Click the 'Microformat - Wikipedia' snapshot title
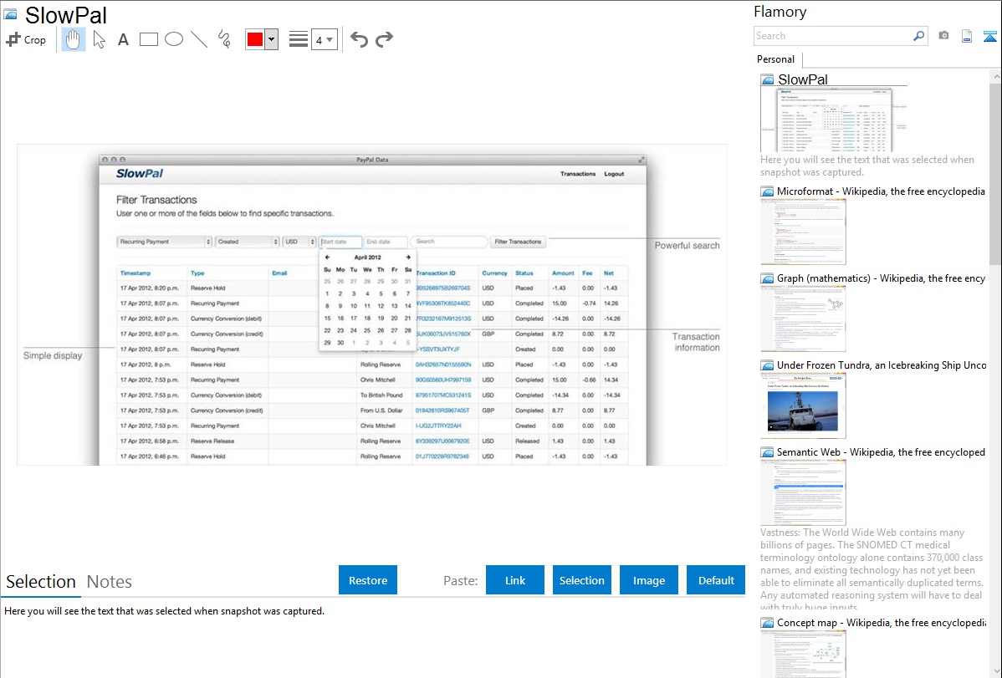 tap(882, 191)
